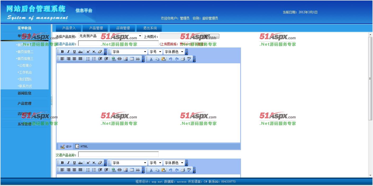Image resolution: width=373 pixels, height=186 pixels.
Task: Insert a table in the English product editor
Action: click(x=132, y=59)
